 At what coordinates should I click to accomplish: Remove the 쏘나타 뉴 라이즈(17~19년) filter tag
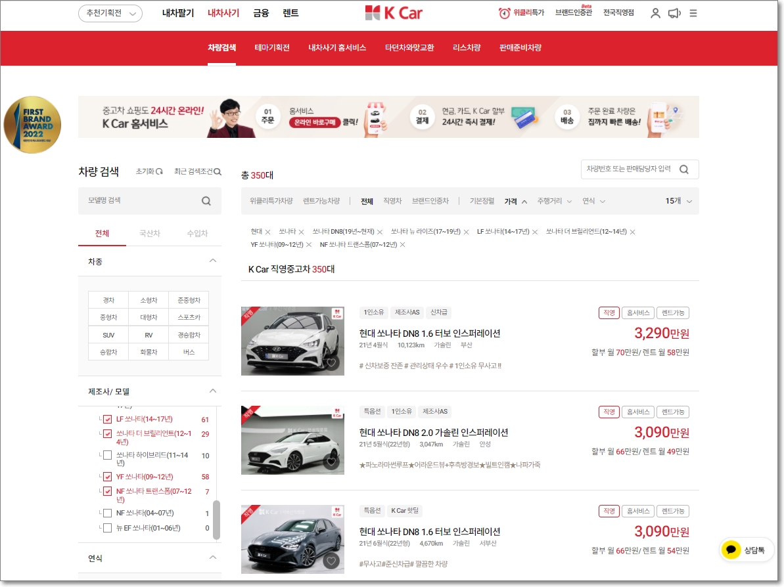click(x=466, y=232)
